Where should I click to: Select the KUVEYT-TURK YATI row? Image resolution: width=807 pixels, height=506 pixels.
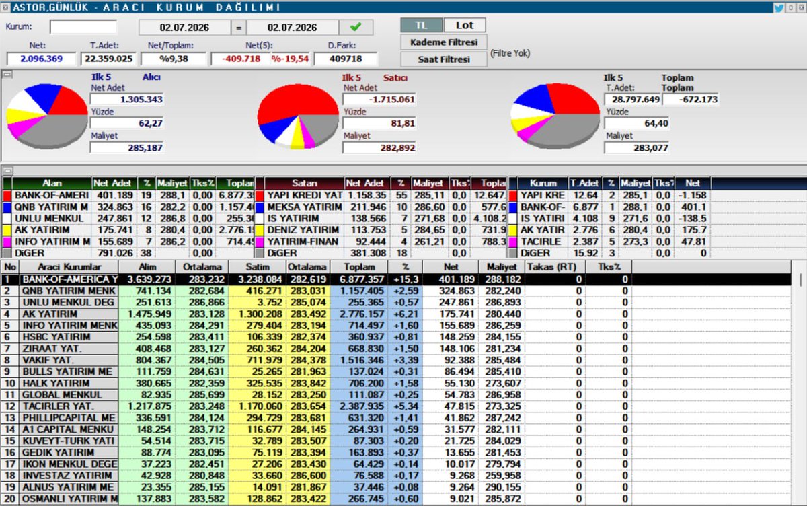[x=397, y=441]
